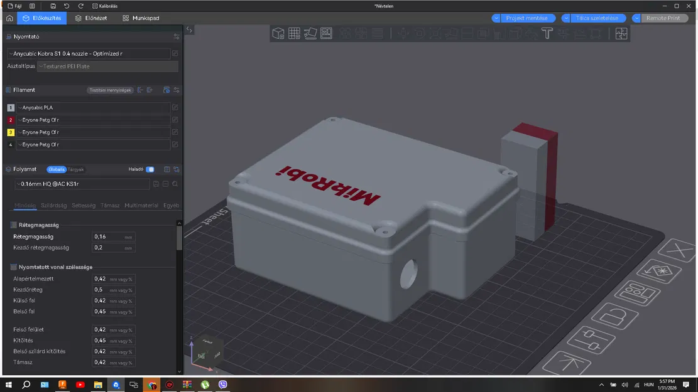Image resolution: width=698 pixels, height=392 pixels.
Task: Click the home icon
Action: click(9, 18)
